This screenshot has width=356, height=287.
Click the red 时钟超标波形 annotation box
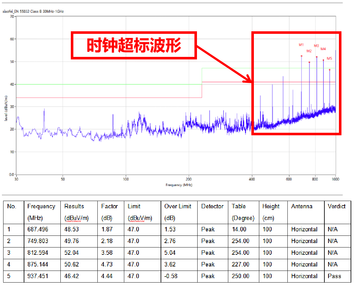[134, 45]
